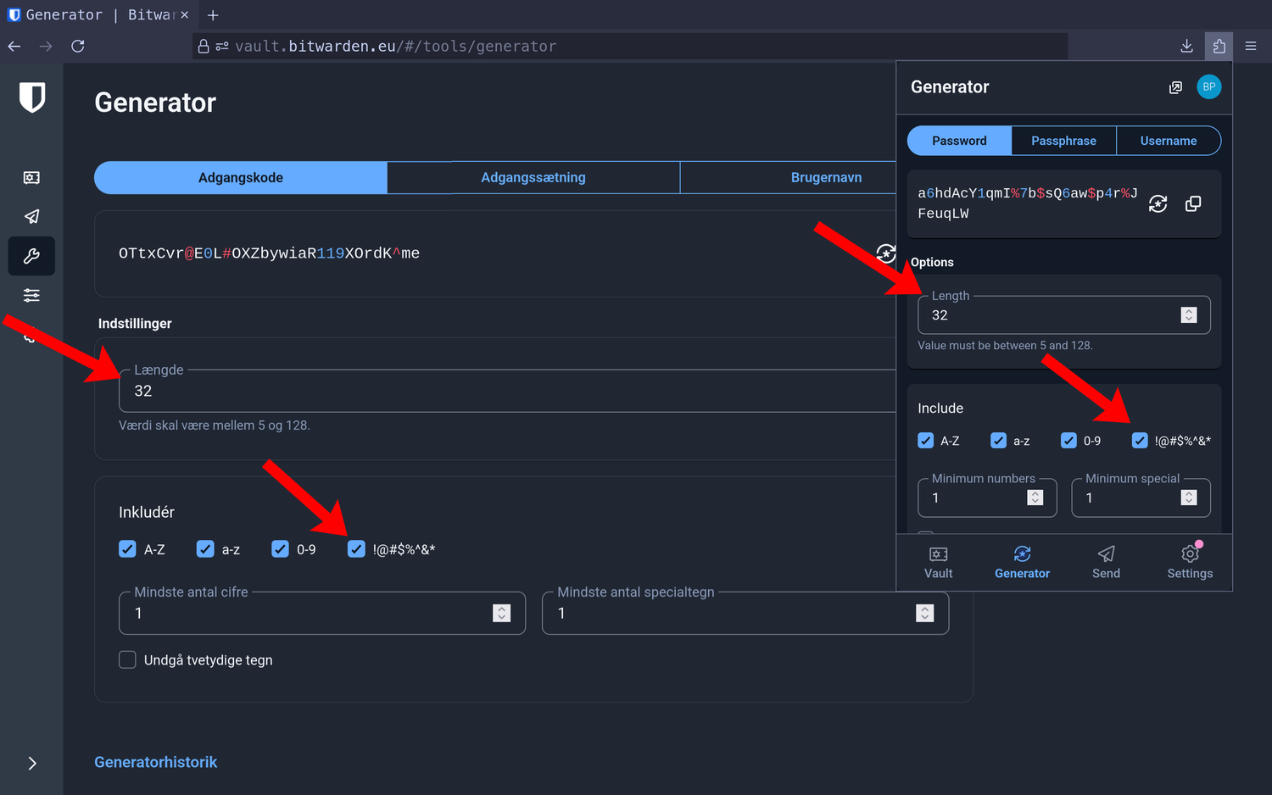
Task: Open Send from the left sidebar
Action: point(31,216)
